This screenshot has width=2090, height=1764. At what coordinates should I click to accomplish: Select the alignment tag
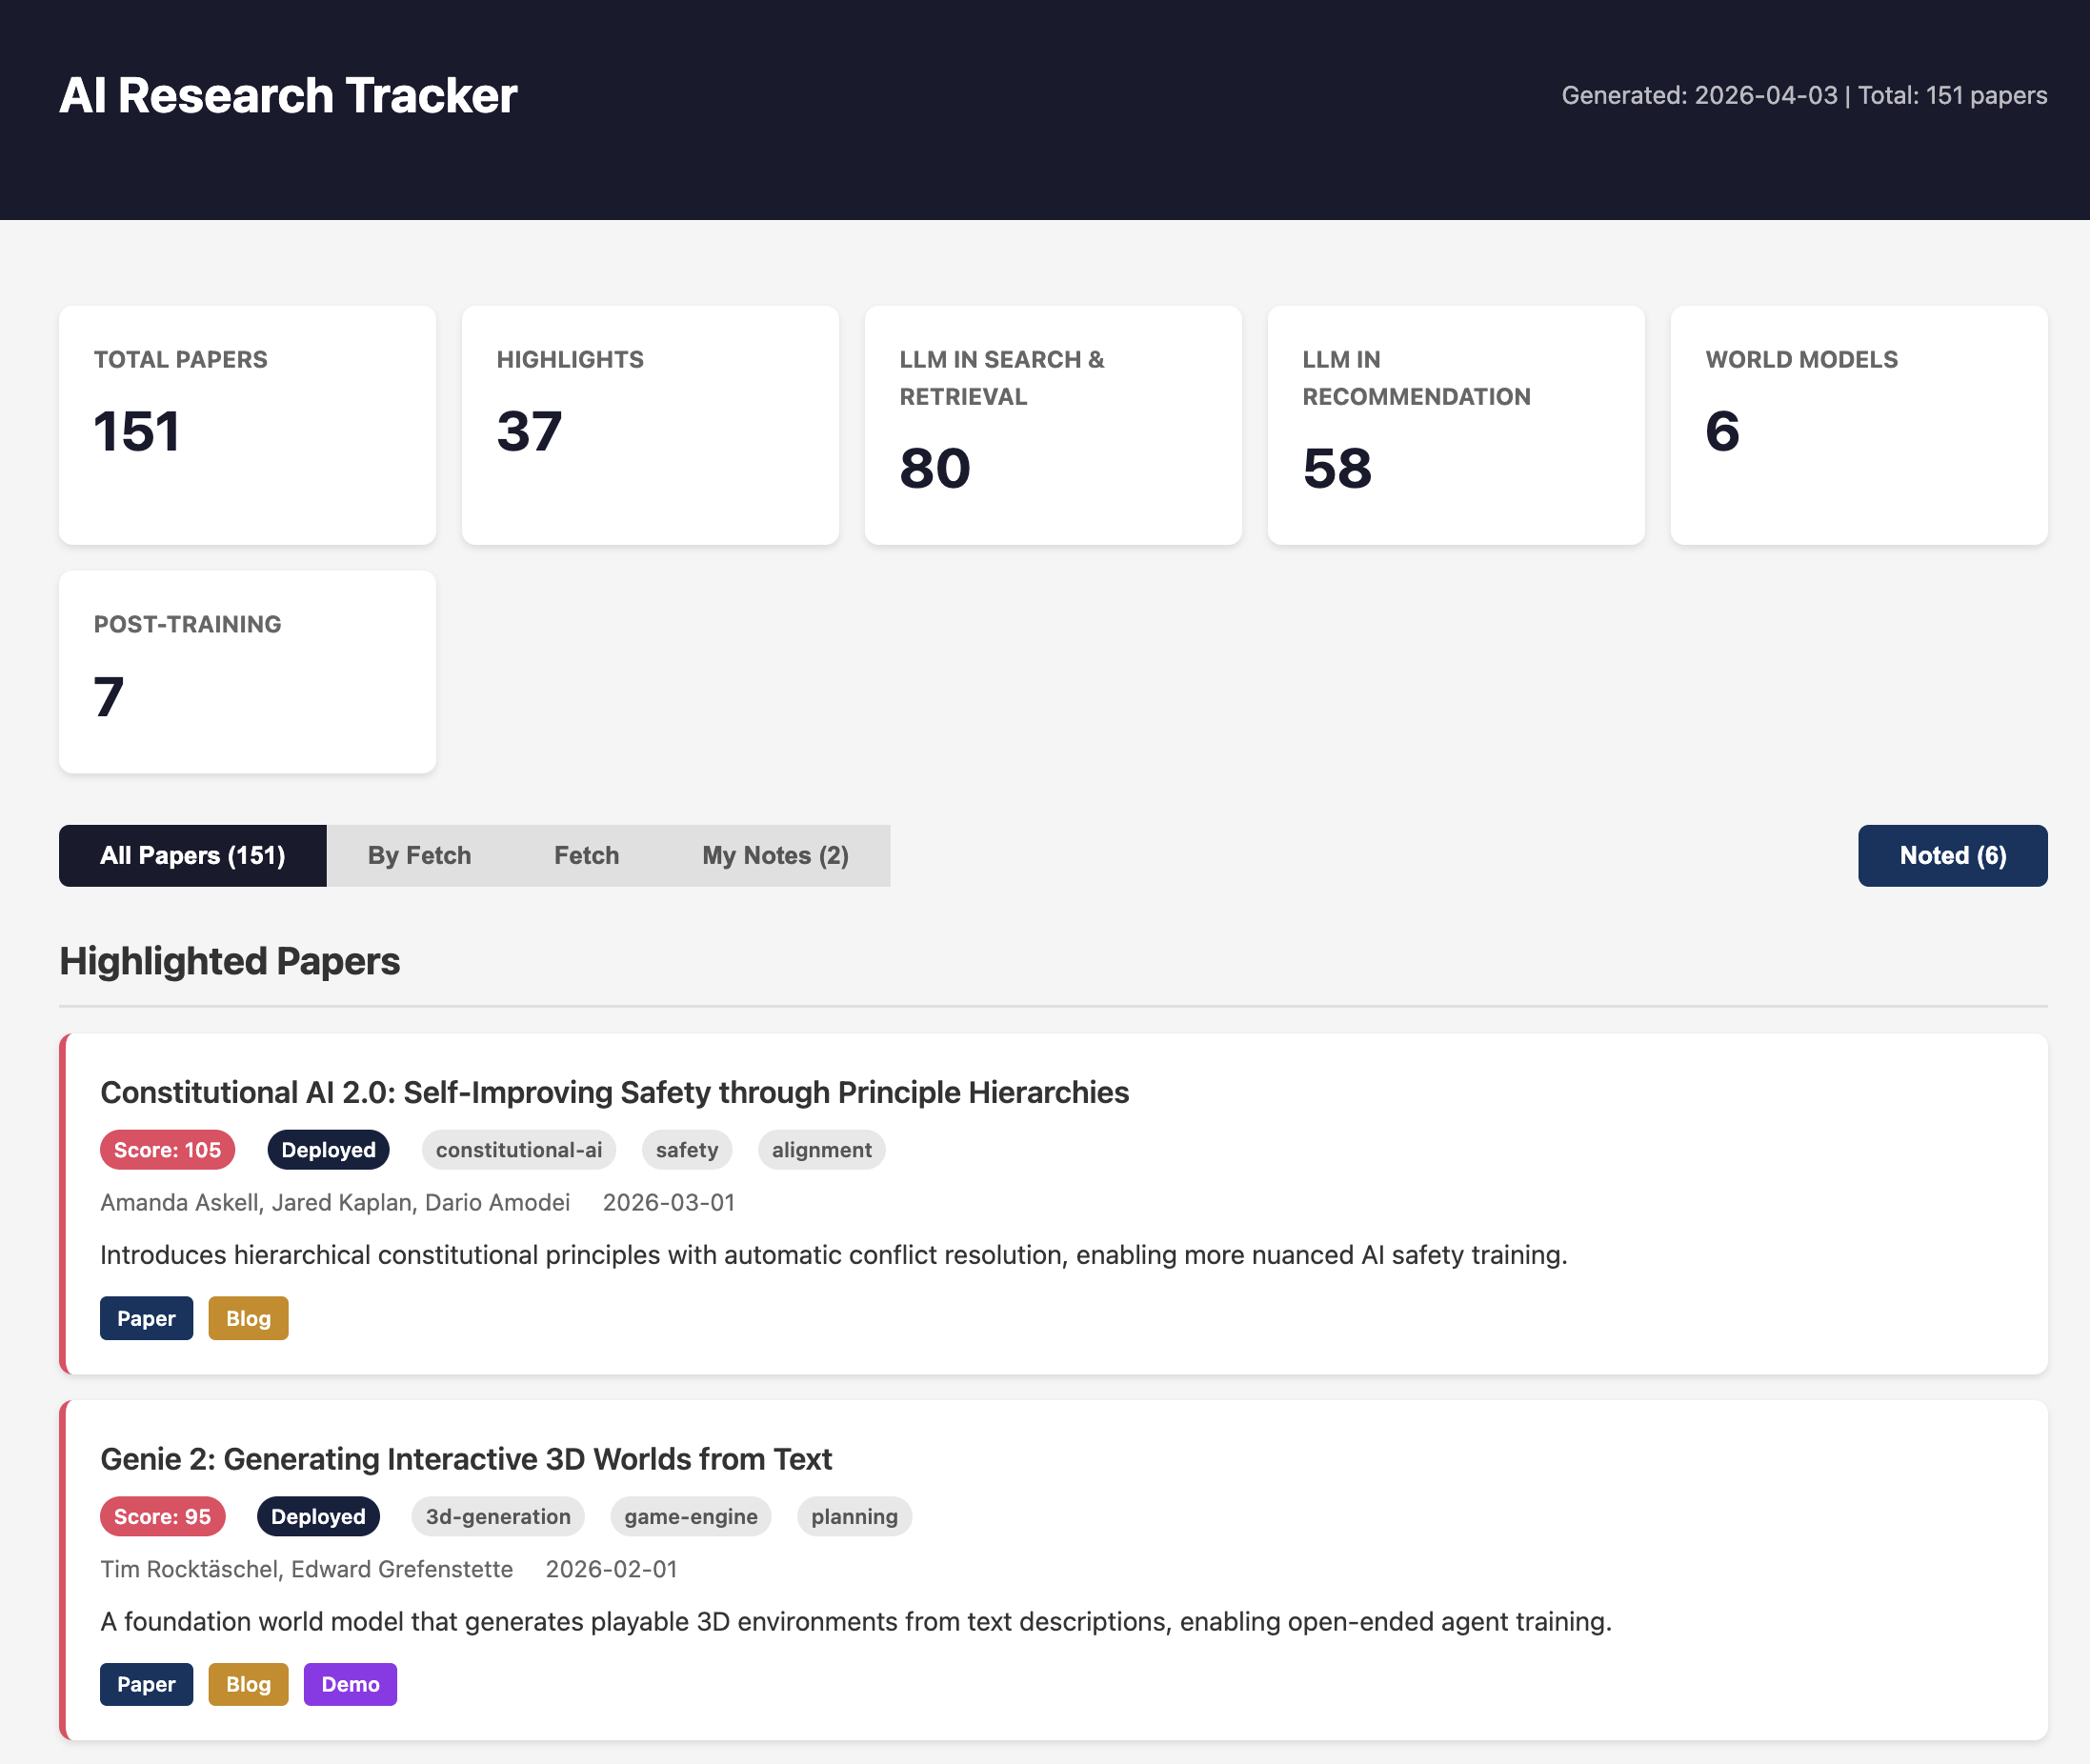tap(821, 1150)
